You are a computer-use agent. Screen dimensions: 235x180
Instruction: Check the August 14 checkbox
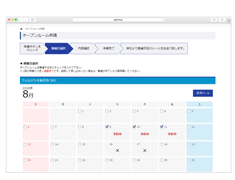click(52, 144)
